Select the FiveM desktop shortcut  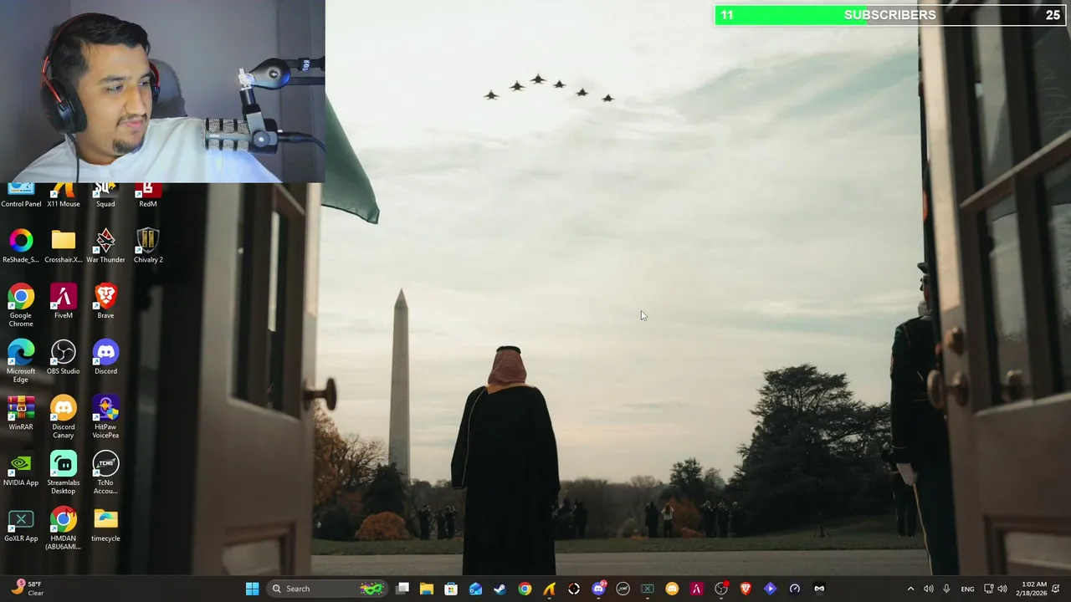click(x=64, y=302)
